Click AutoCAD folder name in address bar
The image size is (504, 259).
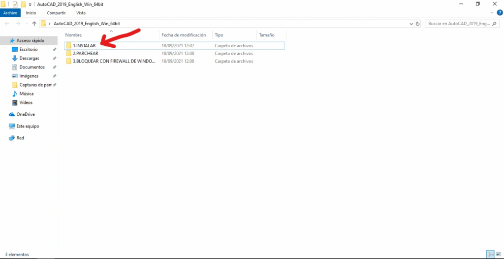point(87,24)
